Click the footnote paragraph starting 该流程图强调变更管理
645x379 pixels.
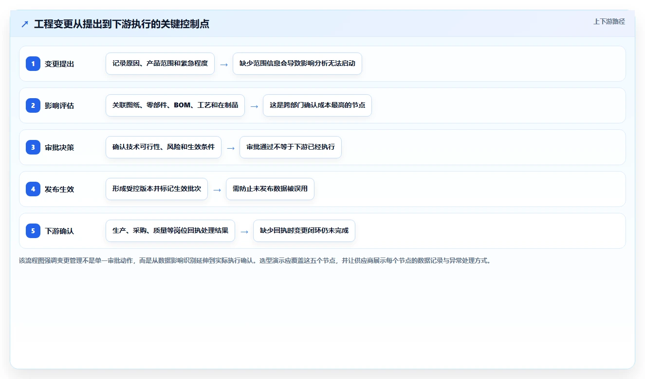tap(255, 260)
